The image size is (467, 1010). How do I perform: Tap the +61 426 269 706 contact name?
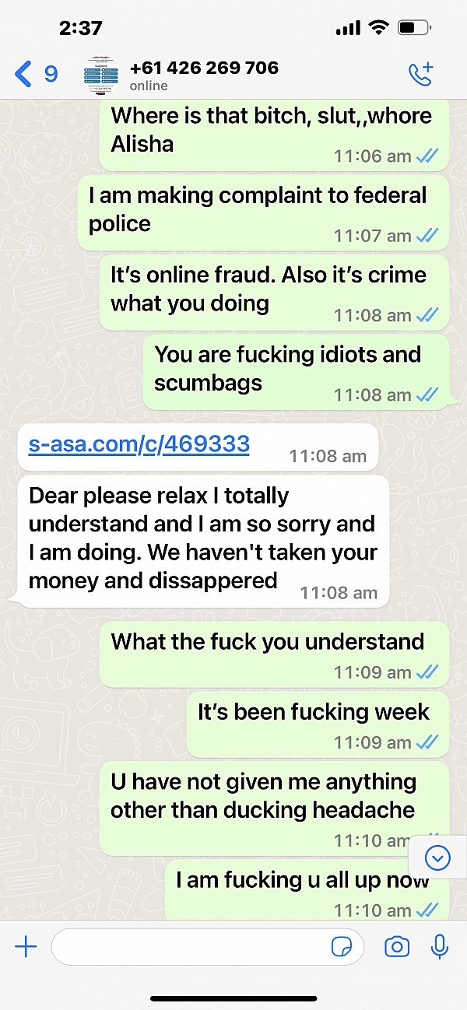[204, 68]
